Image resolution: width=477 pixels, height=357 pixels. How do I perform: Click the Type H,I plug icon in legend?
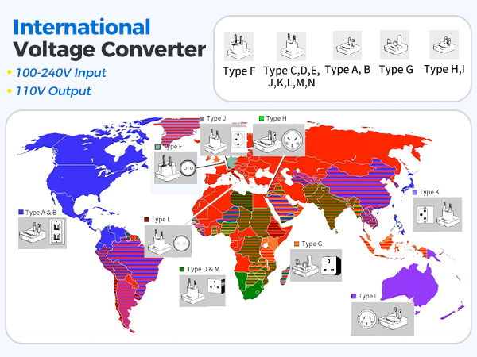coord(444,45)
